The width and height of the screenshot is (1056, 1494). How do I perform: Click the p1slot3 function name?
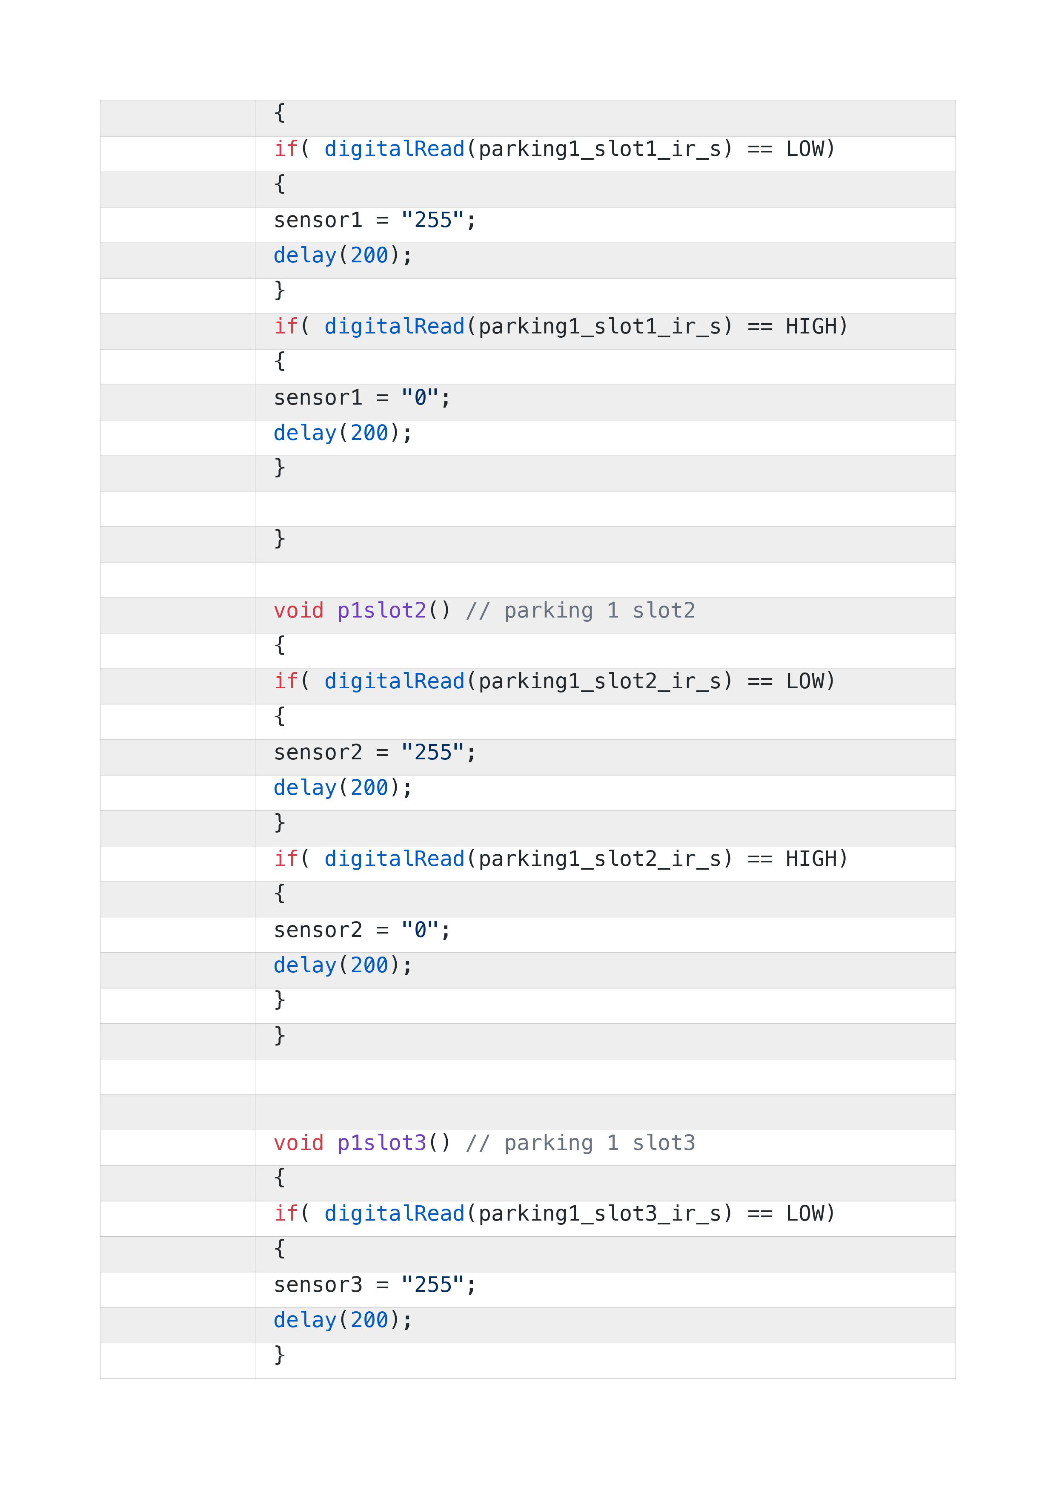382,1143
